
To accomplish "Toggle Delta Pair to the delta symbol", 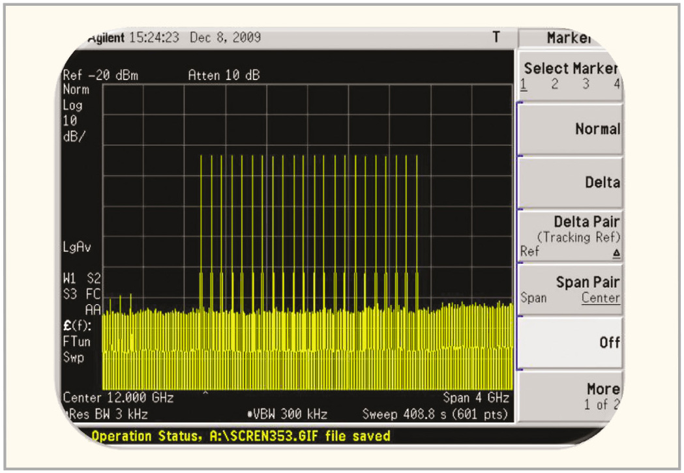I will coord(616,252).
